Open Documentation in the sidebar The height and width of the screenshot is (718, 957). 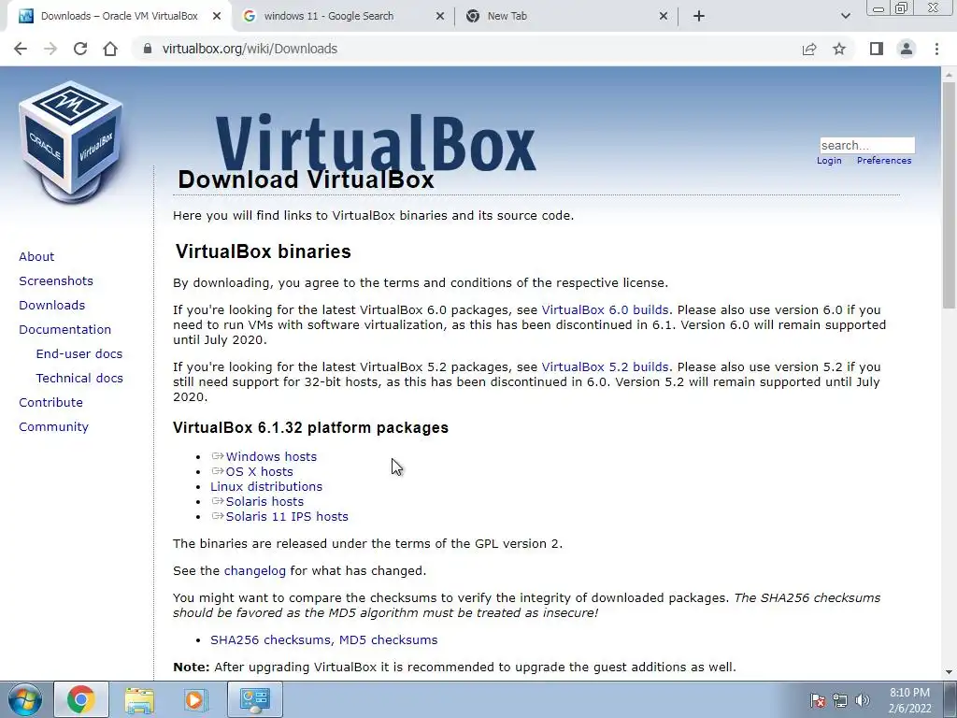(x=64, y=330)
